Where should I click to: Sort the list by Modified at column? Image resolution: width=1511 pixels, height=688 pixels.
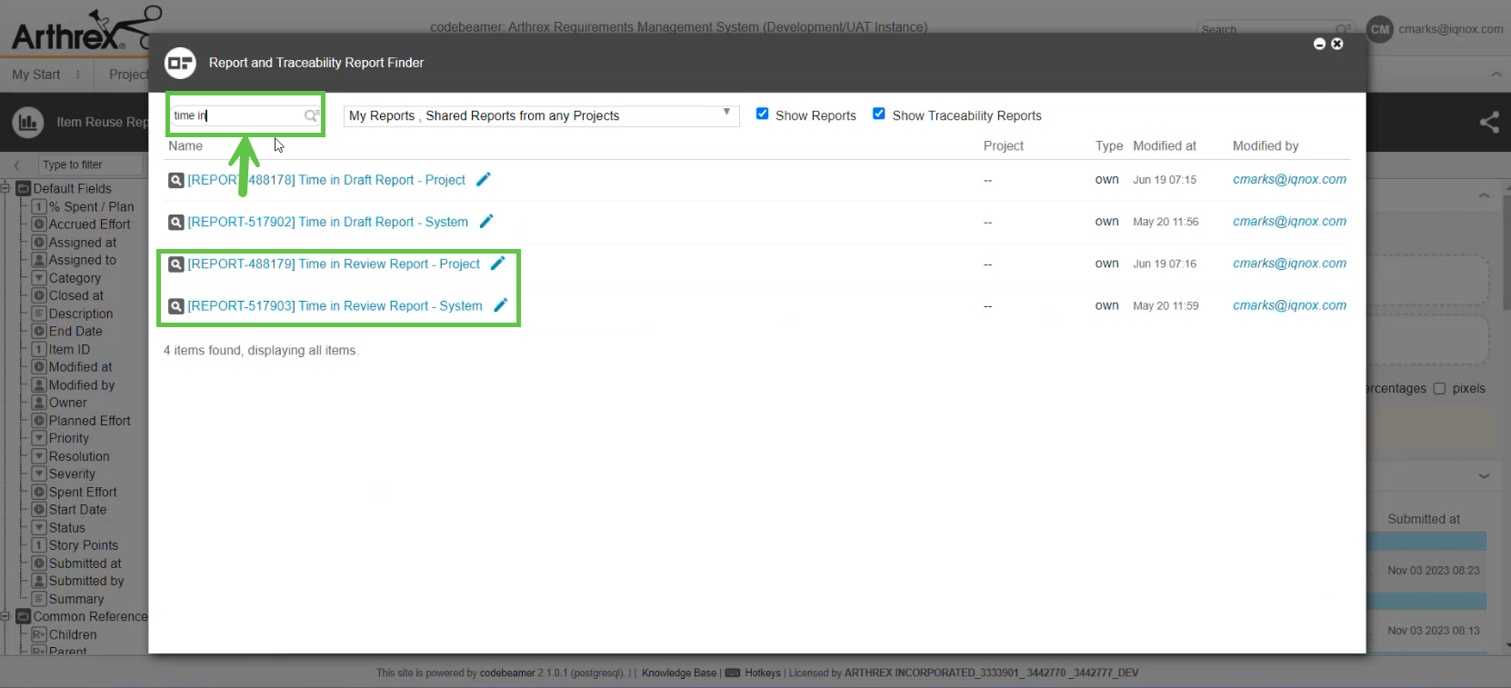[x=1164, y=145]
